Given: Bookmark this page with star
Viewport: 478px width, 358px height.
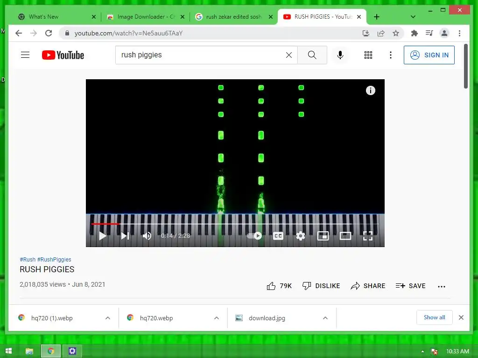Looking at the screenshot, I should click(396, 33).
